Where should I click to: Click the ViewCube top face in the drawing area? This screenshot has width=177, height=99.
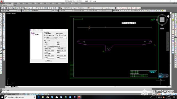[x=162, y=20]
